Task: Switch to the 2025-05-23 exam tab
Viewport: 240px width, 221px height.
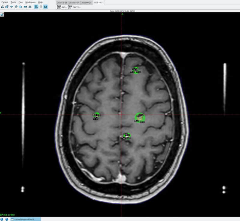Action: pos(62,2)
